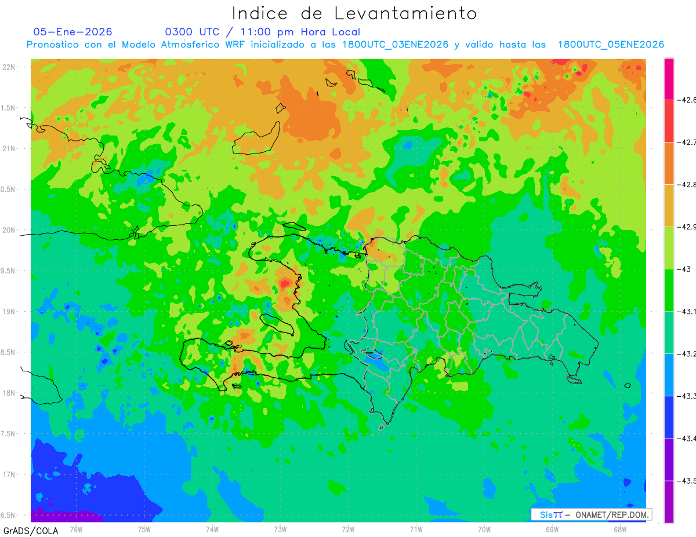Click the '69W' longitude label
This screenshot has height=537, width=696.
click(552, 529)
